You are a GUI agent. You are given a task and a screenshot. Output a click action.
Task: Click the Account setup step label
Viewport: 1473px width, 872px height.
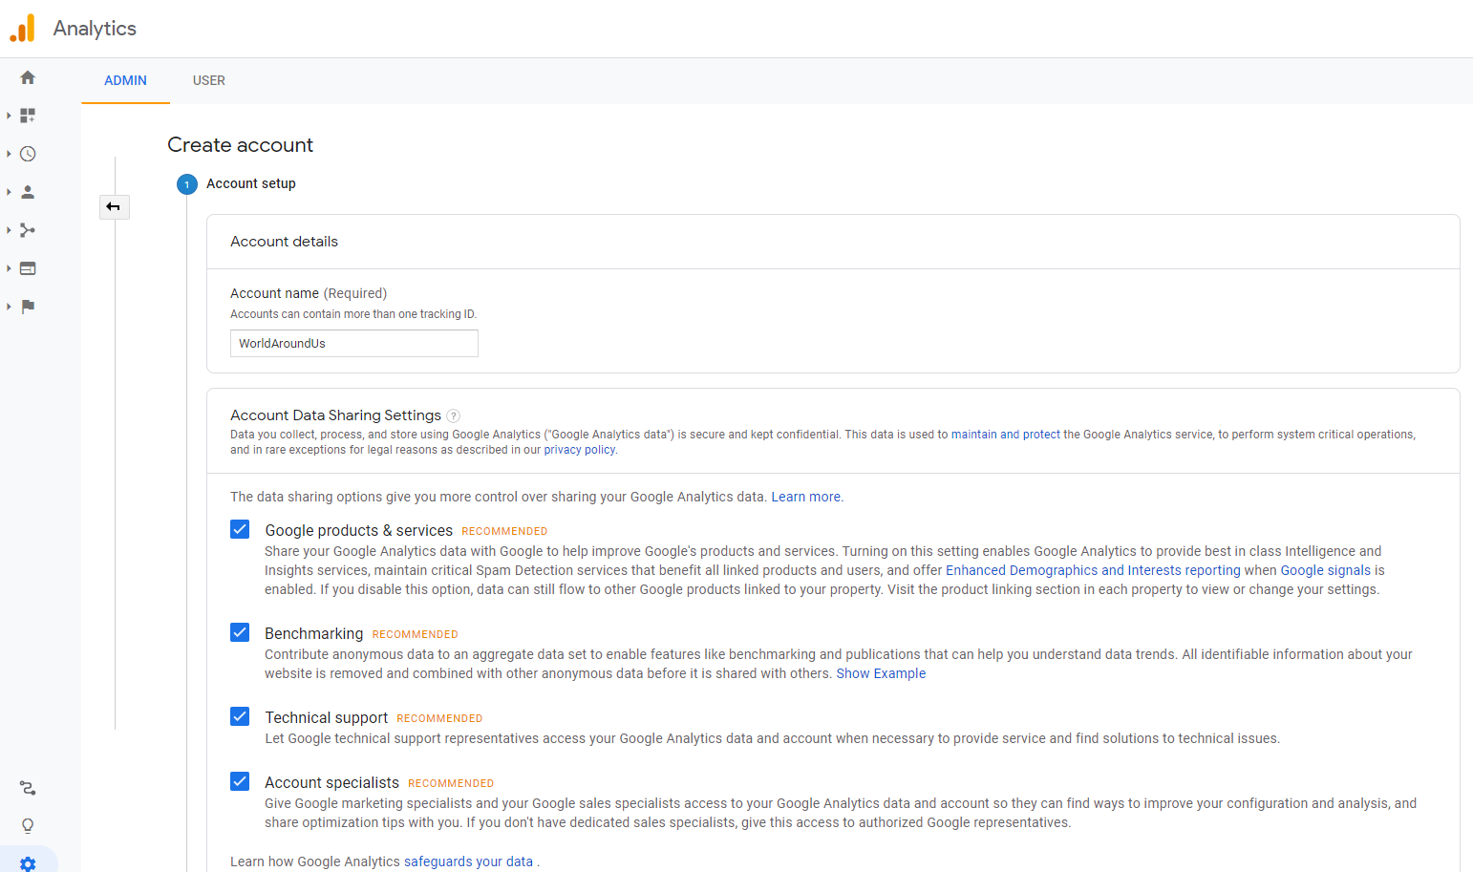tap(251, 183)
